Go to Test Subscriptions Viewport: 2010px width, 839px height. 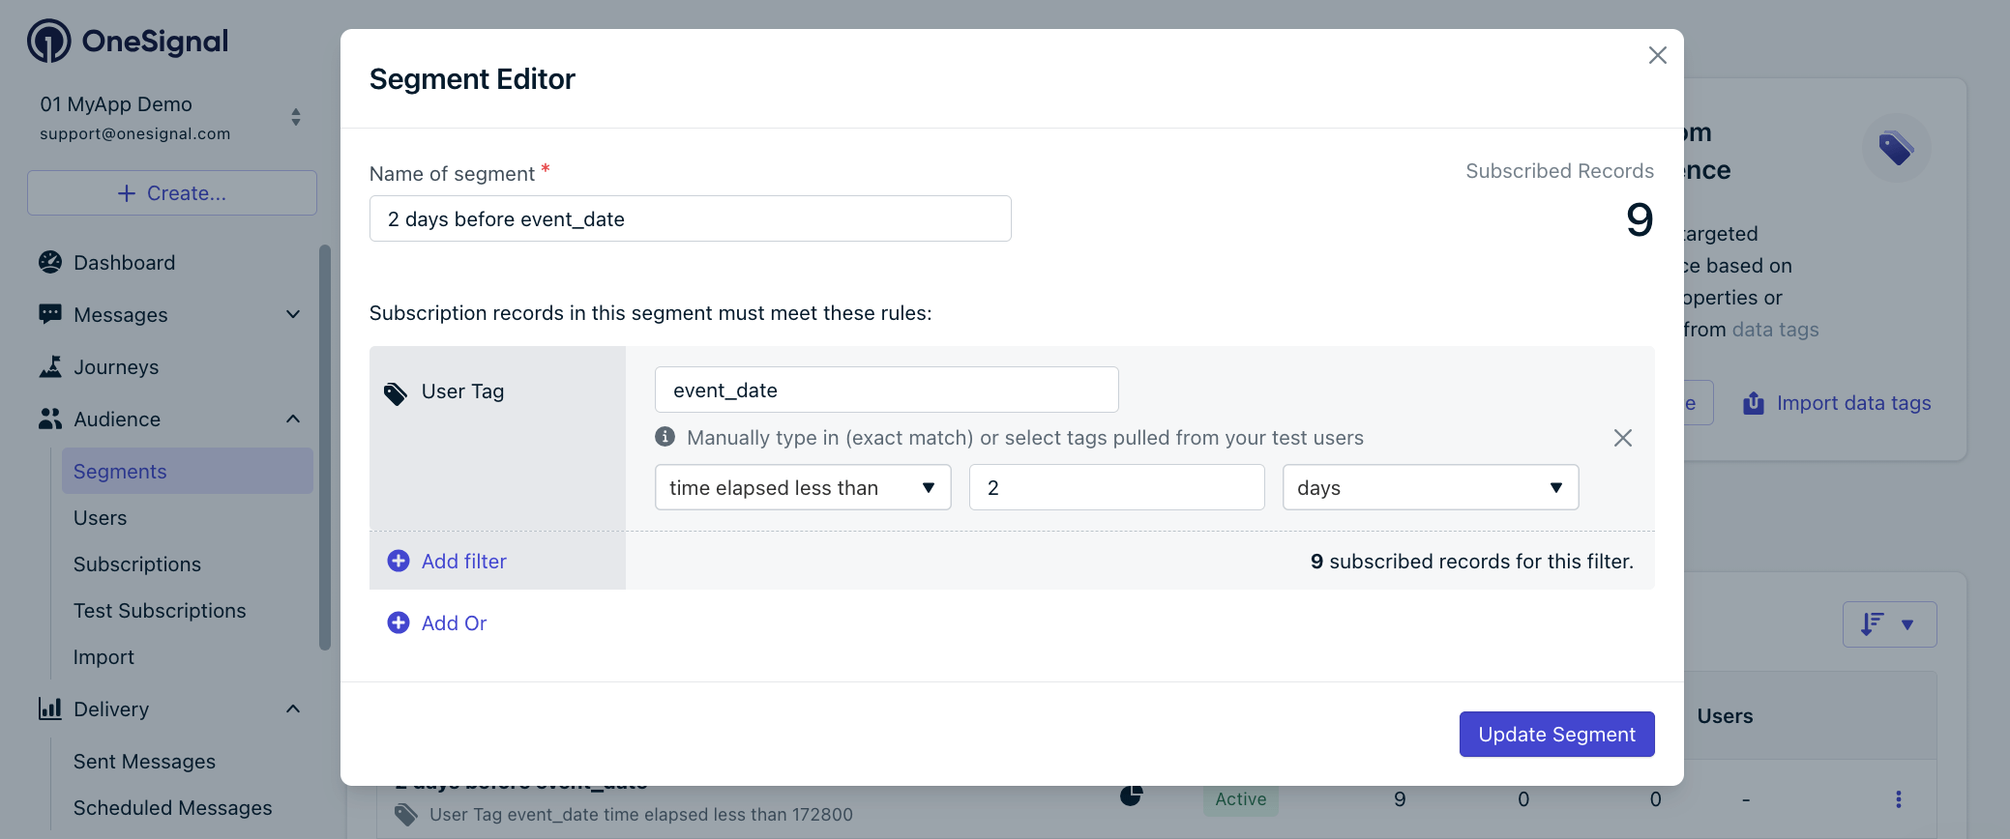coord(160,611)
